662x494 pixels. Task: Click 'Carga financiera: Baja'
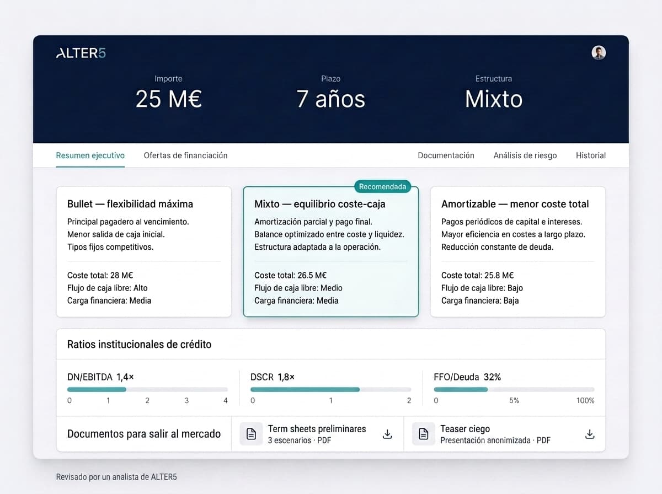[480, 300]
